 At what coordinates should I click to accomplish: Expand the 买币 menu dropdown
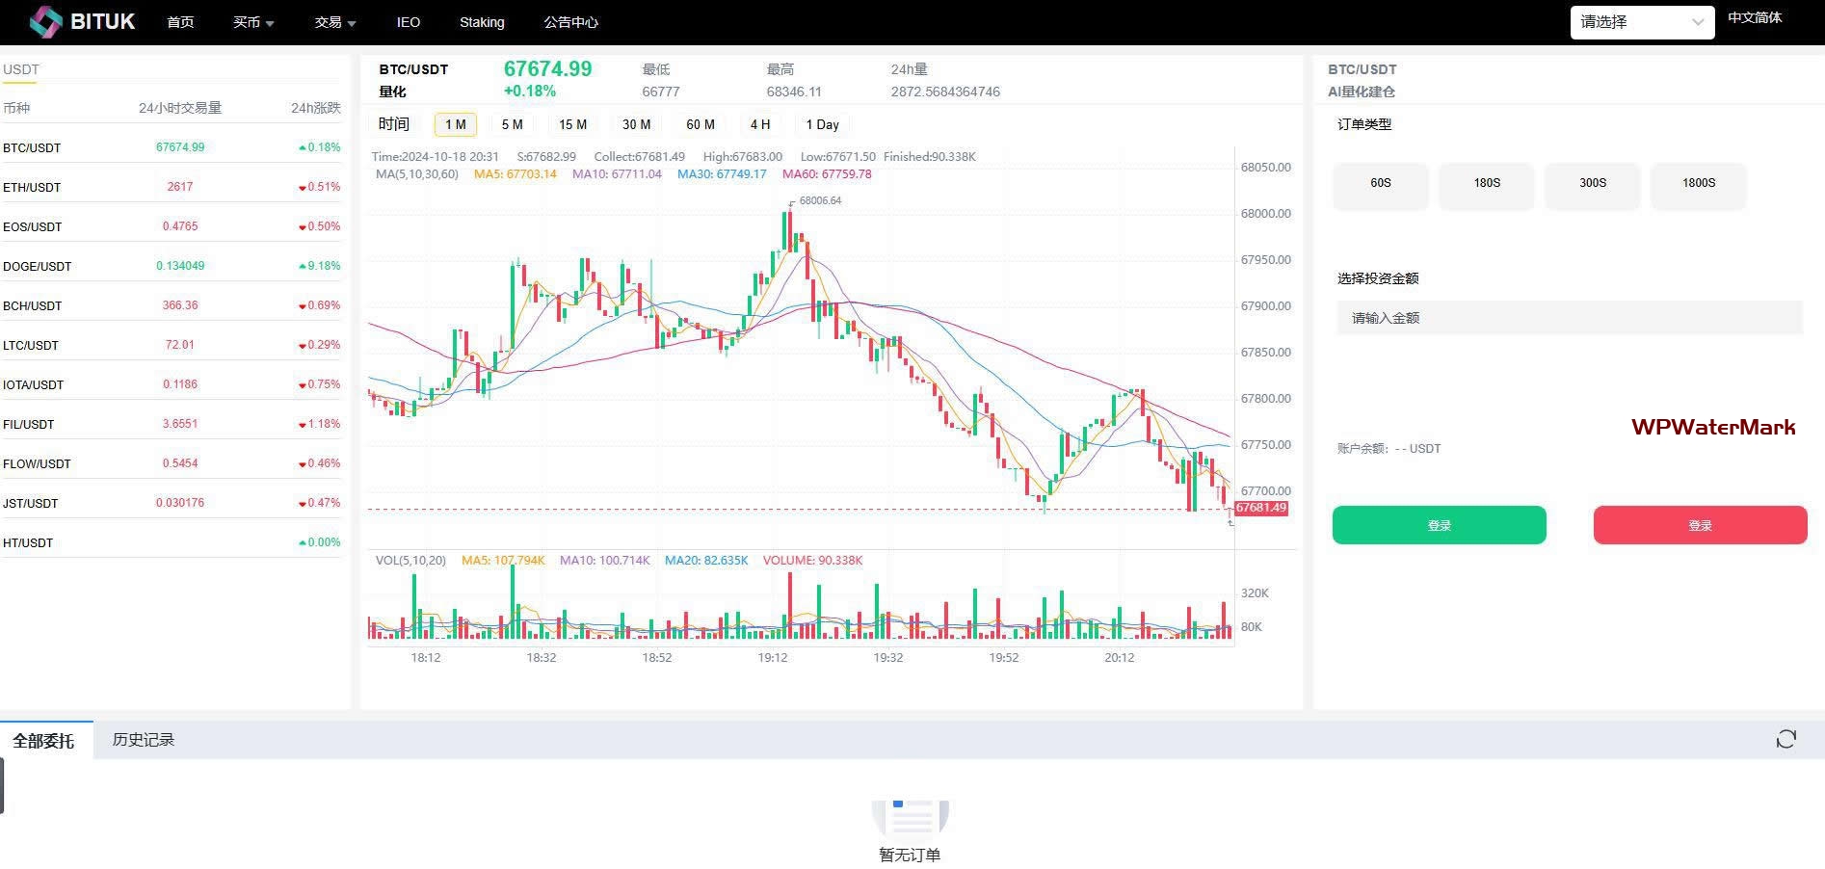point(253,22)
